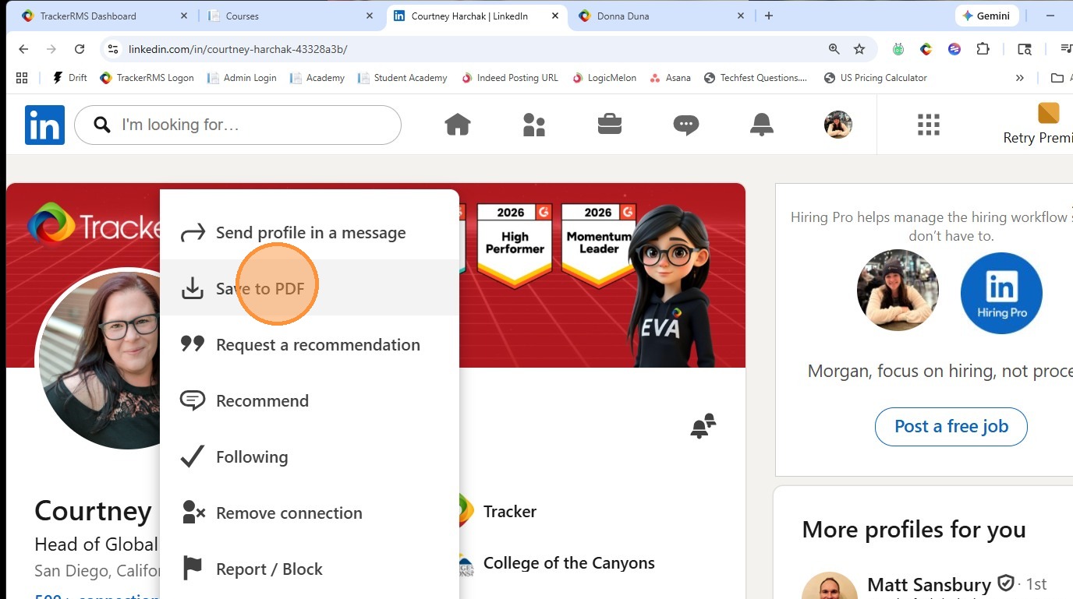Open Matt Sansbury's profile
The image size is (1073, 599).
point(929,584)
